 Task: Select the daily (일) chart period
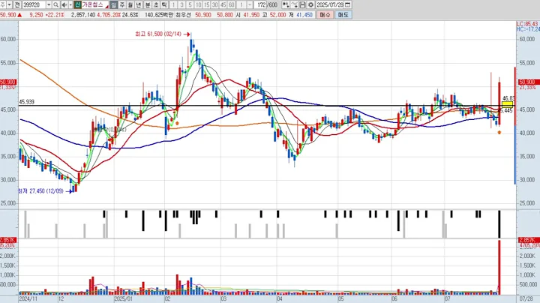pos(114,4)
